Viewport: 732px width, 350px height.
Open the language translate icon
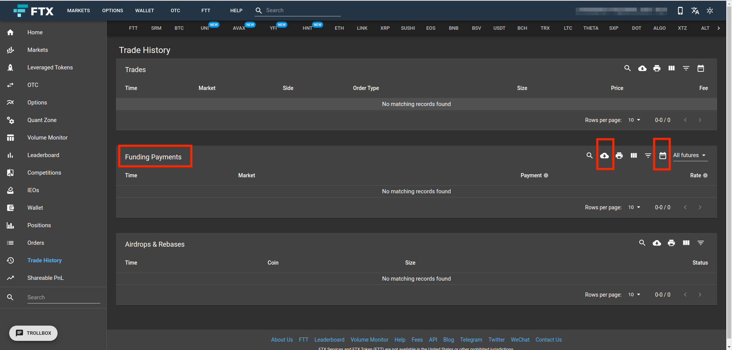click(x=695, y=11)
